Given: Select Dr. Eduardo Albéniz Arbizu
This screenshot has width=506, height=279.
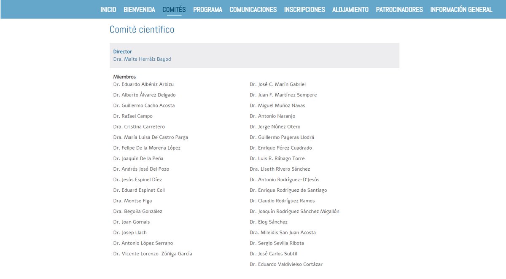Looking at the screenshot, I should 143,84.
